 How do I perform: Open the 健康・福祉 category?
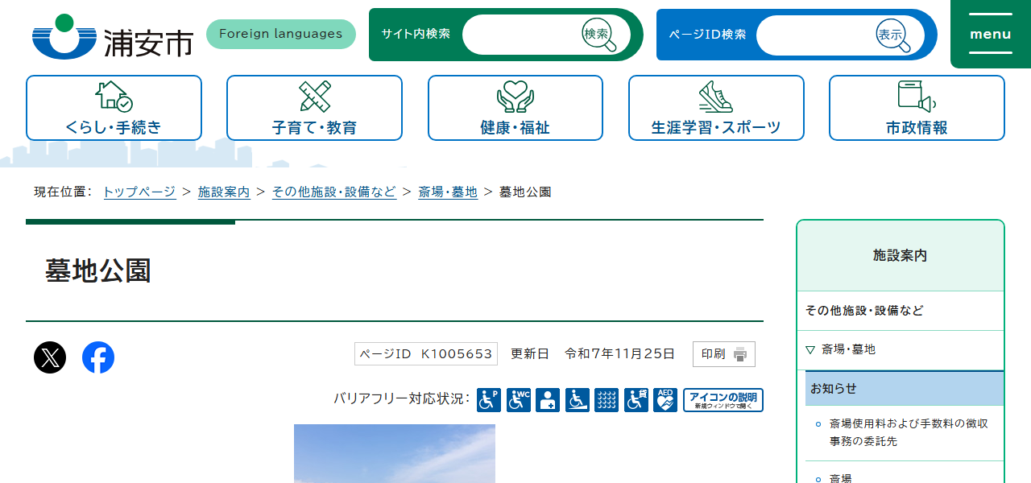(x=515, y=108)
